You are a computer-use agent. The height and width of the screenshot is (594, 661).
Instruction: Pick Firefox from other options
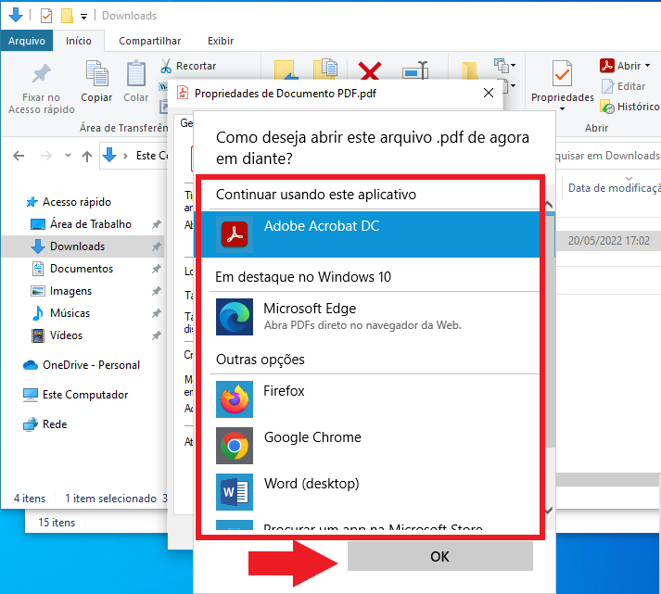click(x=370, y=399)
